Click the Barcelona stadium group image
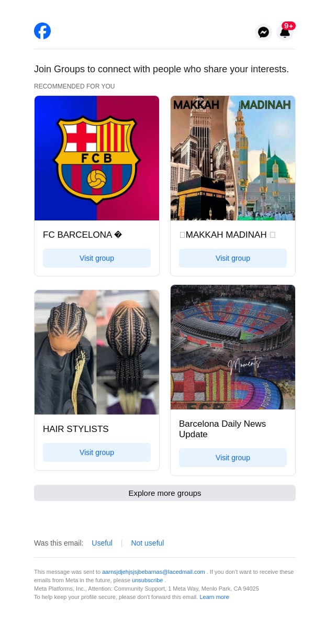Viewport: 314px width, 621px height. [233, 347]
